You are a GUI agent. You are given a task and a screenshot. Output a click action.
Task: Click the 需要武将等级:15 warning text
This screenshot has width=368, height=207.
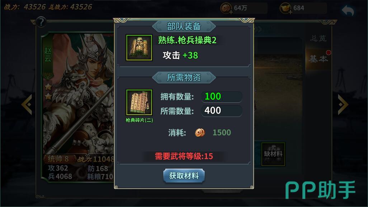click(x=184, y=156)
